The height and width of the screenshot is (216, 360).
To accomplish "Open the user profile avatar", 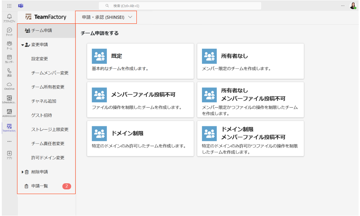I will [x=352, y=6].
